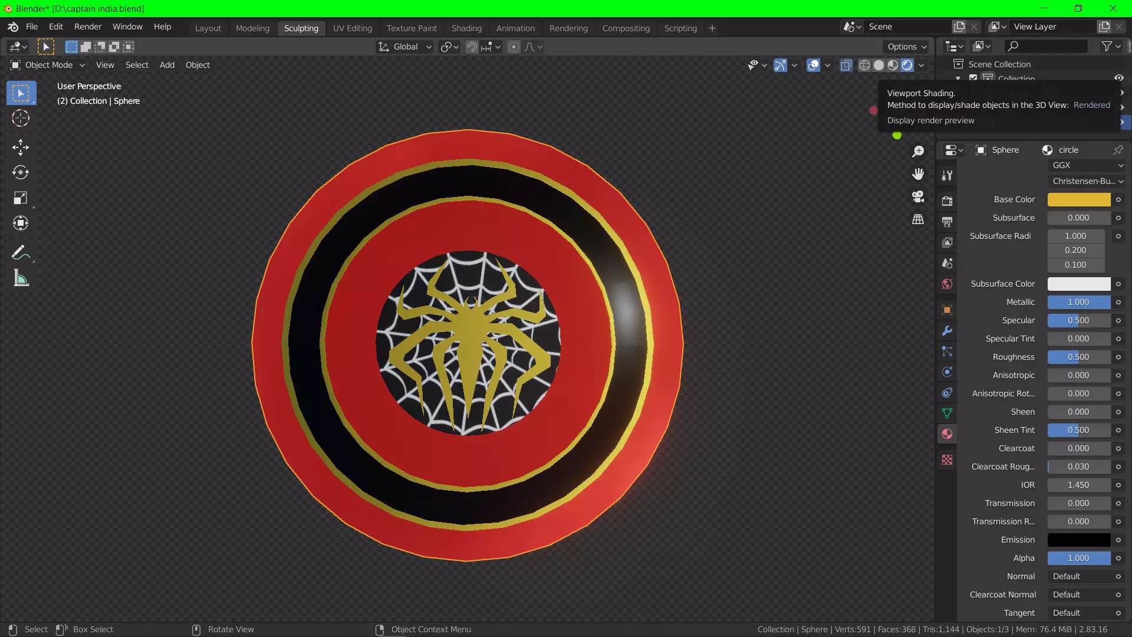The image size is (1132, 637).
Task: Open Physics properties tab
Action: point(947,372)
